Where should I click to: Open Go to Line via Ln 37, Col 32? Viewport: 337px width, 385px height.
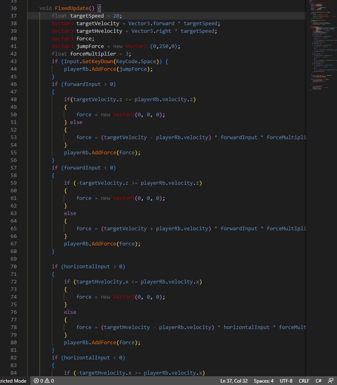[x=234, y=381]
